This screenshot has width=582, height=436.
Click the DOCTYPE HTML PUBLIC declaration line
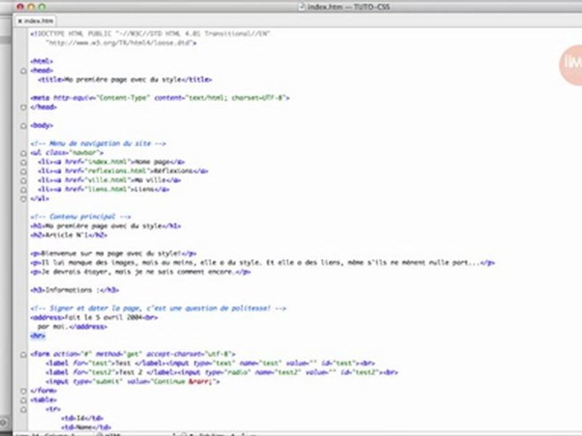[x=150, y=34]
